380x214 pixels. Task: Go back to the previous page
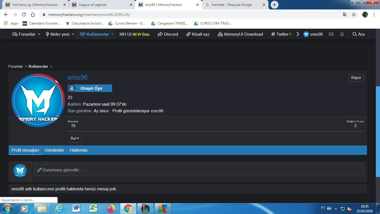[6, 14]
